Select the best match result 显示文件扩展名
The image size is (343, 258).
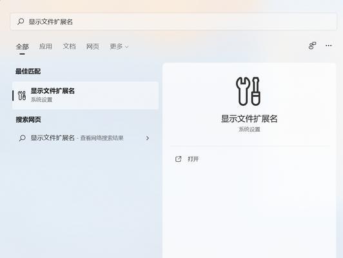pos(86,95)
